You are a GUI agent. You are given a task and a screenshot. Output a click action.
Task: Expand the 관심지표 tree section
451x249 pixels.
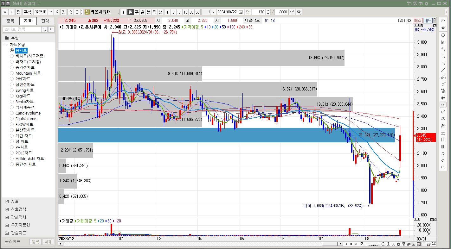[7, 233]
